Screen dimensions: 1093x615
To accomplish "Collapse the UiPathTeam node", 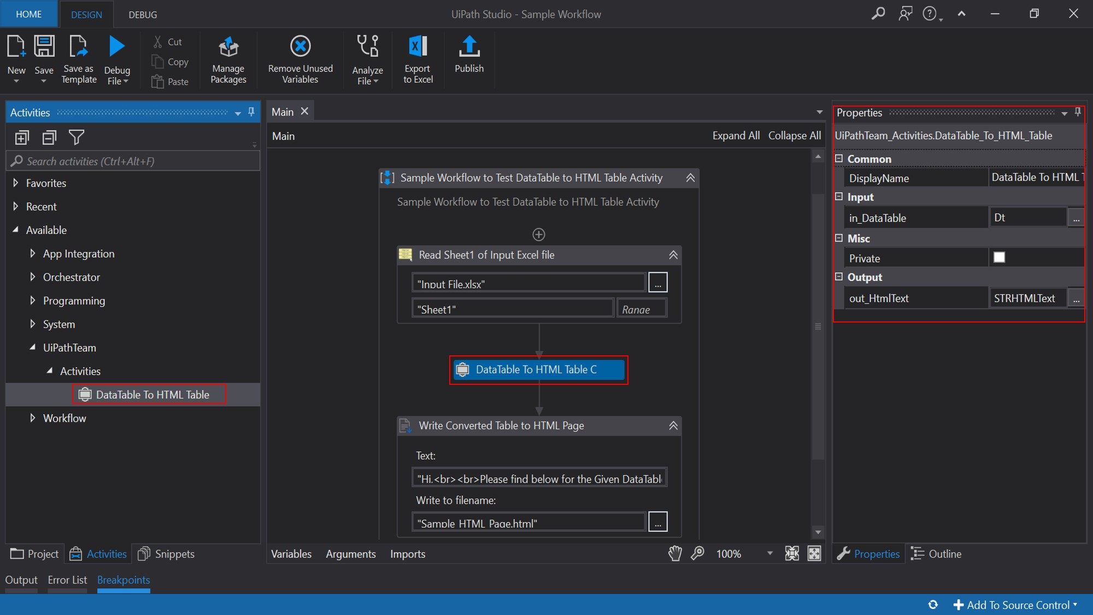I will tap(33, 347).
